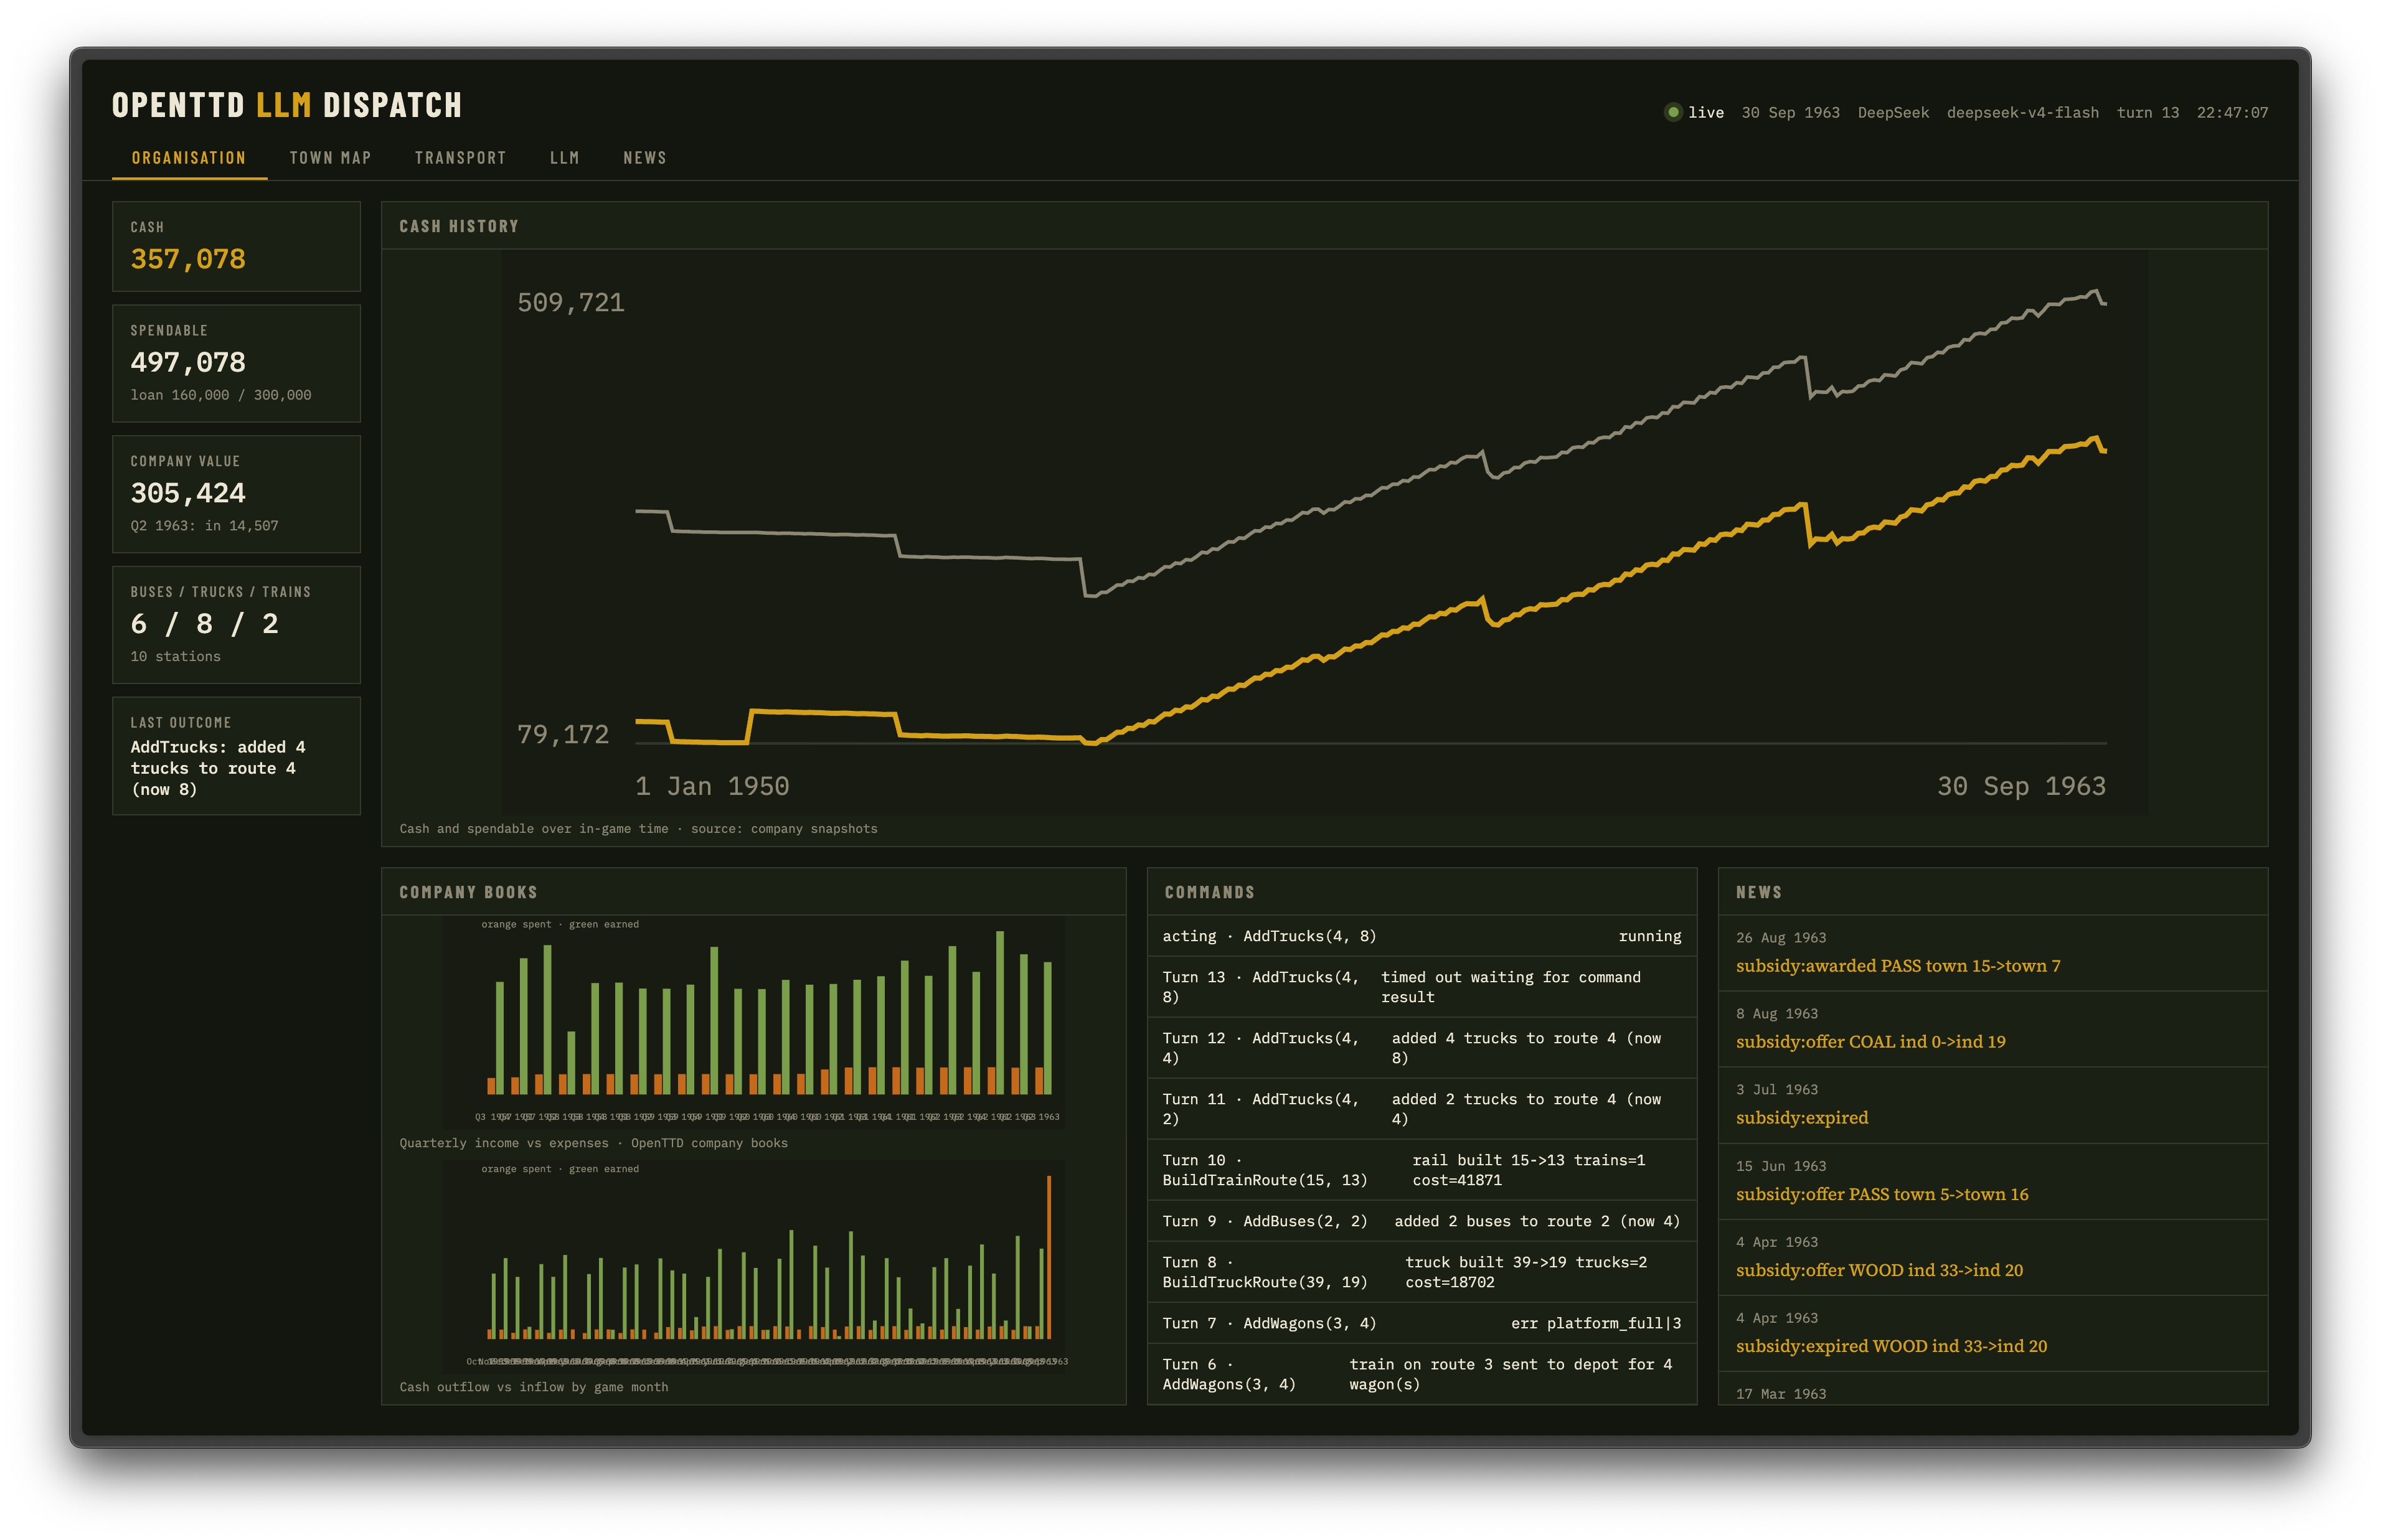Click the 22:47:07 clock in header

(x=2232, y=113)
